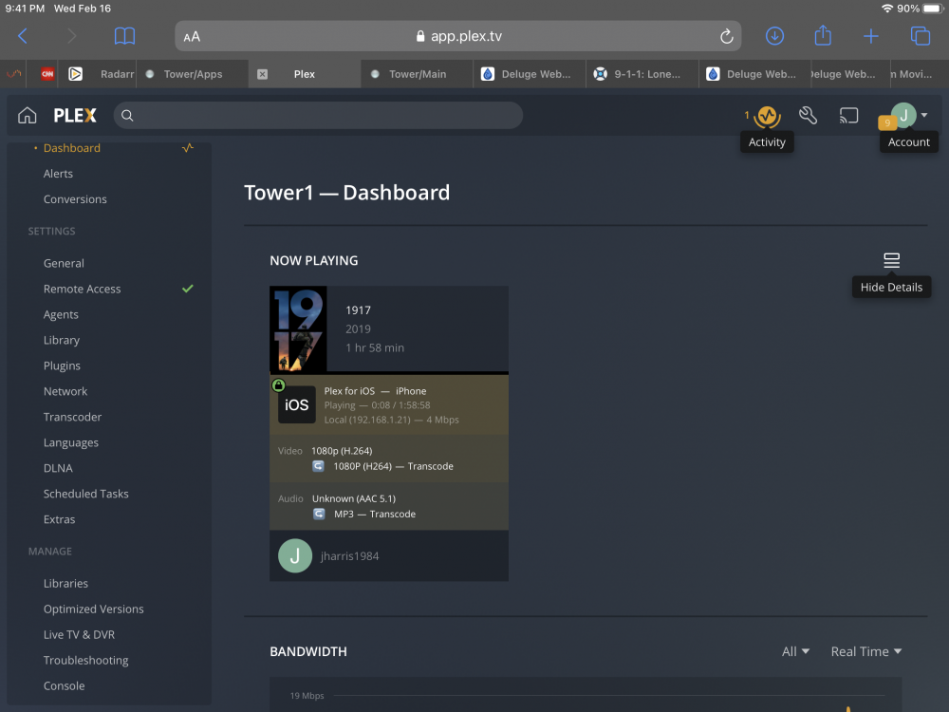
Task: Open Console under Manage
Action: pos(64,685)
